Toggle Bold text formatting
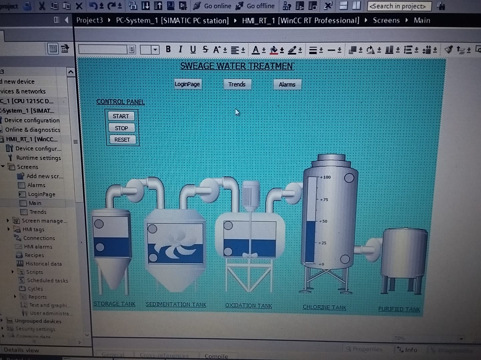 click(x=168, y=49)
